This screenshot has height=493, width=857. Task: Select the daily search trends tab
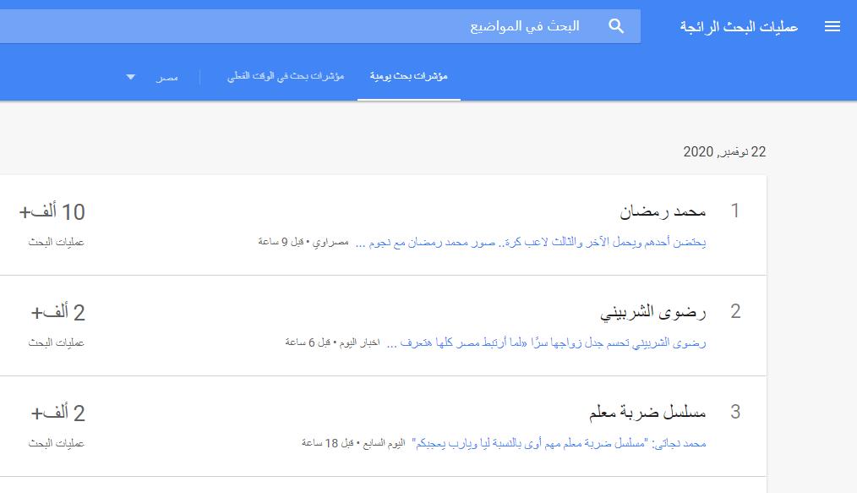pyautogui.click(x=409, y=76)
